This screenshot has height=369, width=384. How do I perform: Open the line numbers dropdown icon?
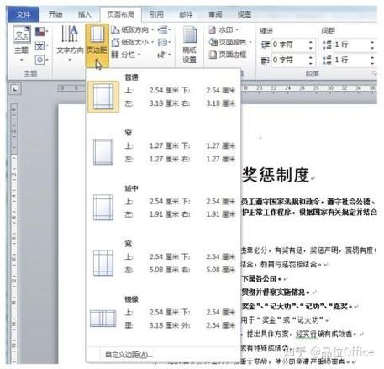coord(165,42)
